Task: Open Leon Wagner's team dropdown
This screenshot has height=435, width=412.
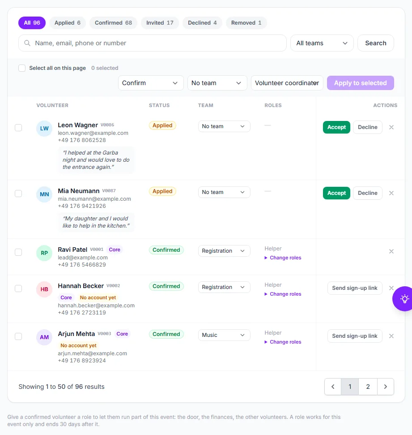Action: (x=224, y=126)
